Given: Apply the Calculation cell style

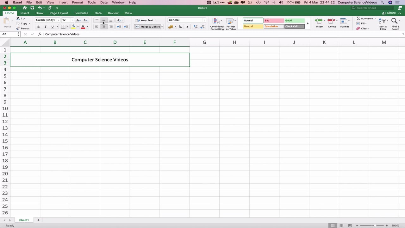Looking at the screenshot, I should click(x=274, y=27).
